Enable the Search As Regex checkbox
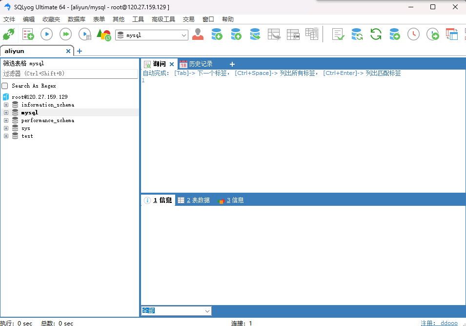Screen dimensions: 466x326 coord(5,86)
